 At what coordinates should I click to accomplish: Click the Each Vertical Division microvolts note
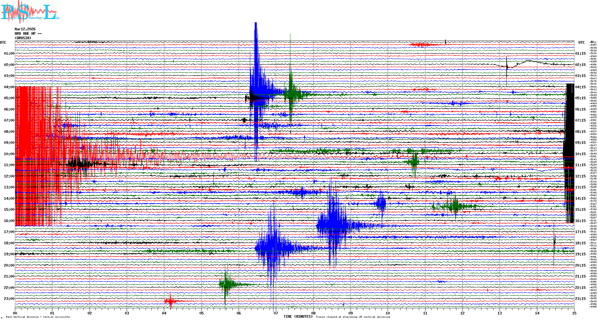click(38, 317)
